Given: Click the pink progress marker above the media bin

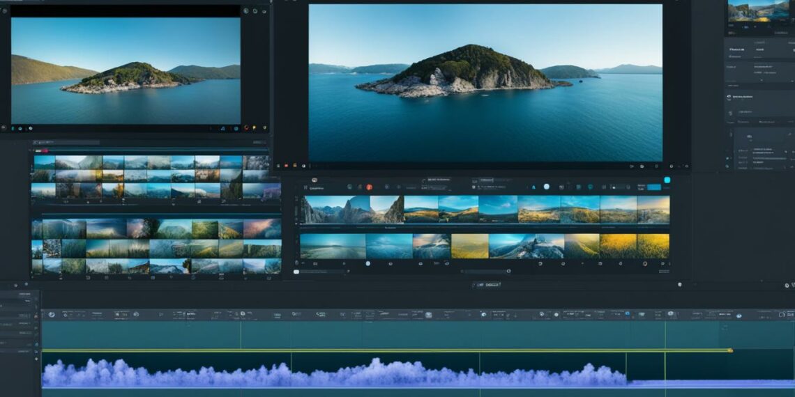Looking at the screenshot, I should [x=45, y=150].
